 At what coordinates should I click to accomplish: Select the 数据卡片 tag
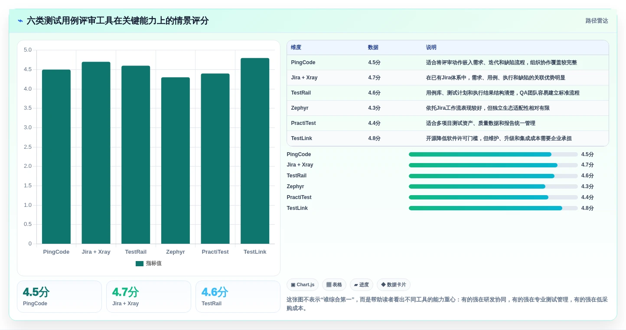pos(394,285)
